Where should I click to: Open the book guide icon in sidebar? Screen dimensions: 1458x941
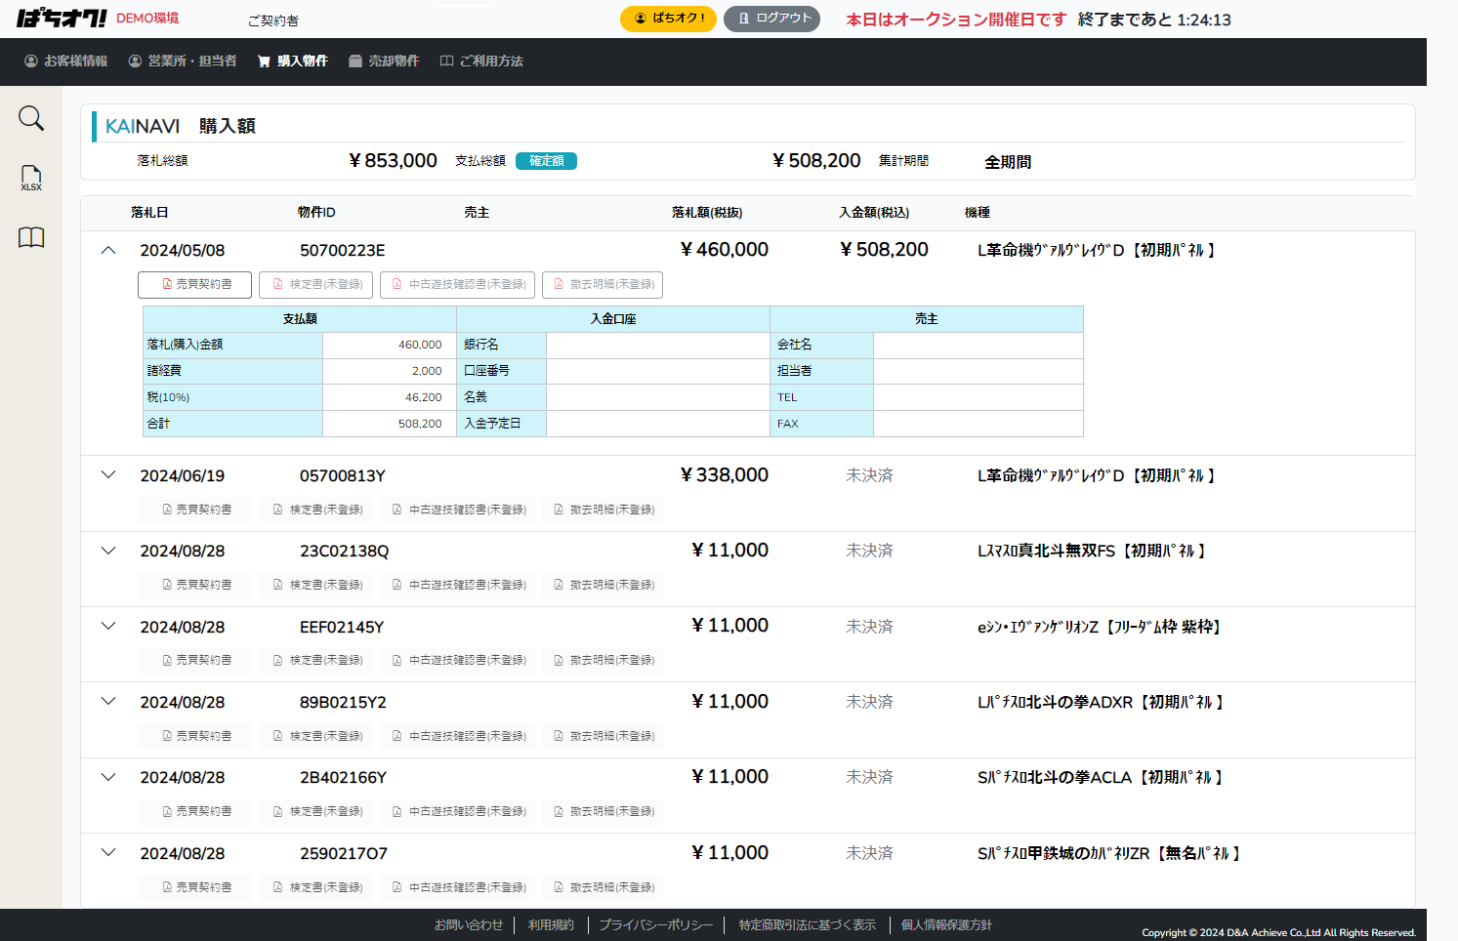pyautogui.click(x=31, y=237)
